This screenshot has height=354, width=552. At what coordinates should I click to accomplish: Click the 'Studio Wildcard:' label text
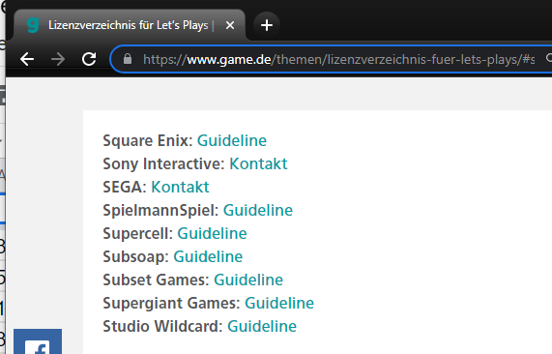(163, 327)
